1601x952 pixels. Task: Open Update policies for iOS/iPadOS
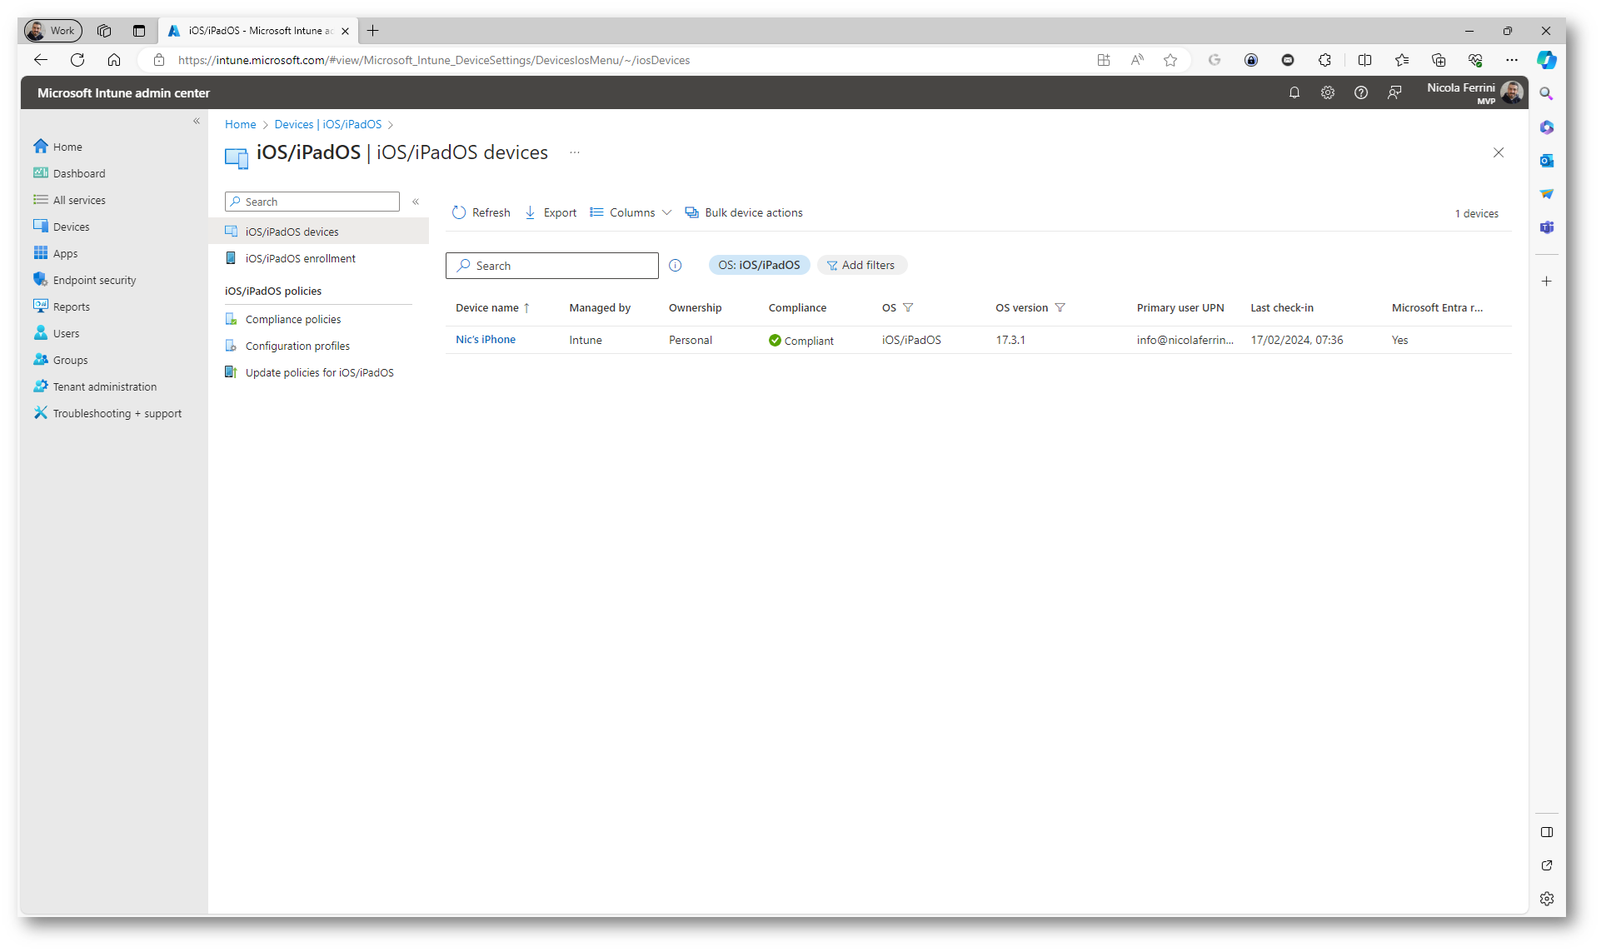click(319, 372)
